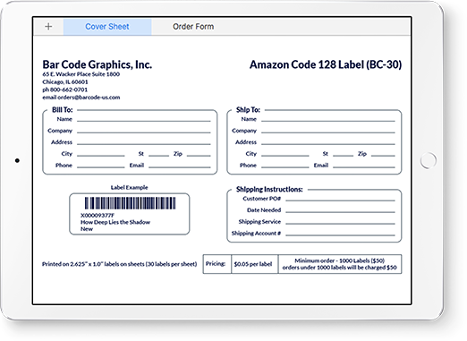Tap the iPad home button
467x341 pixels.
429,160
